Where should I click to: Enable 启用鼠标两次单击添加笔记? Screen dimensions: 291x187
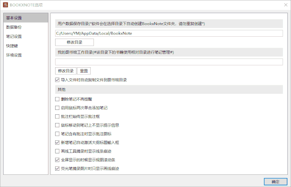coord(57,108)
